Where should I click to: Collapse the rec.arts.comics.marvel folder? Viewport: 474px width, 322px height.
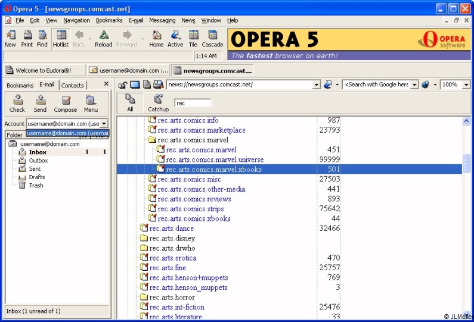(152, 140)
